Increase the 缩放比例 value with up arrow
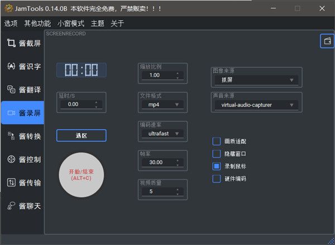Screen dimensions: 335x245 (178, 73)
